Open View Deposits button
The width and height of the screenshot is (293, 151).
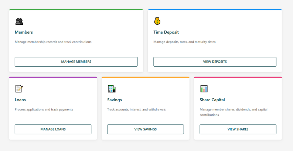click(x=215, y=62)
